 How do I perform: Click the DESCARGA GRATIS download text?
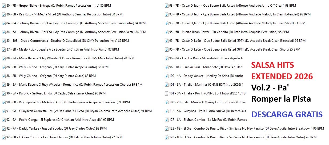tap(287, 114)
